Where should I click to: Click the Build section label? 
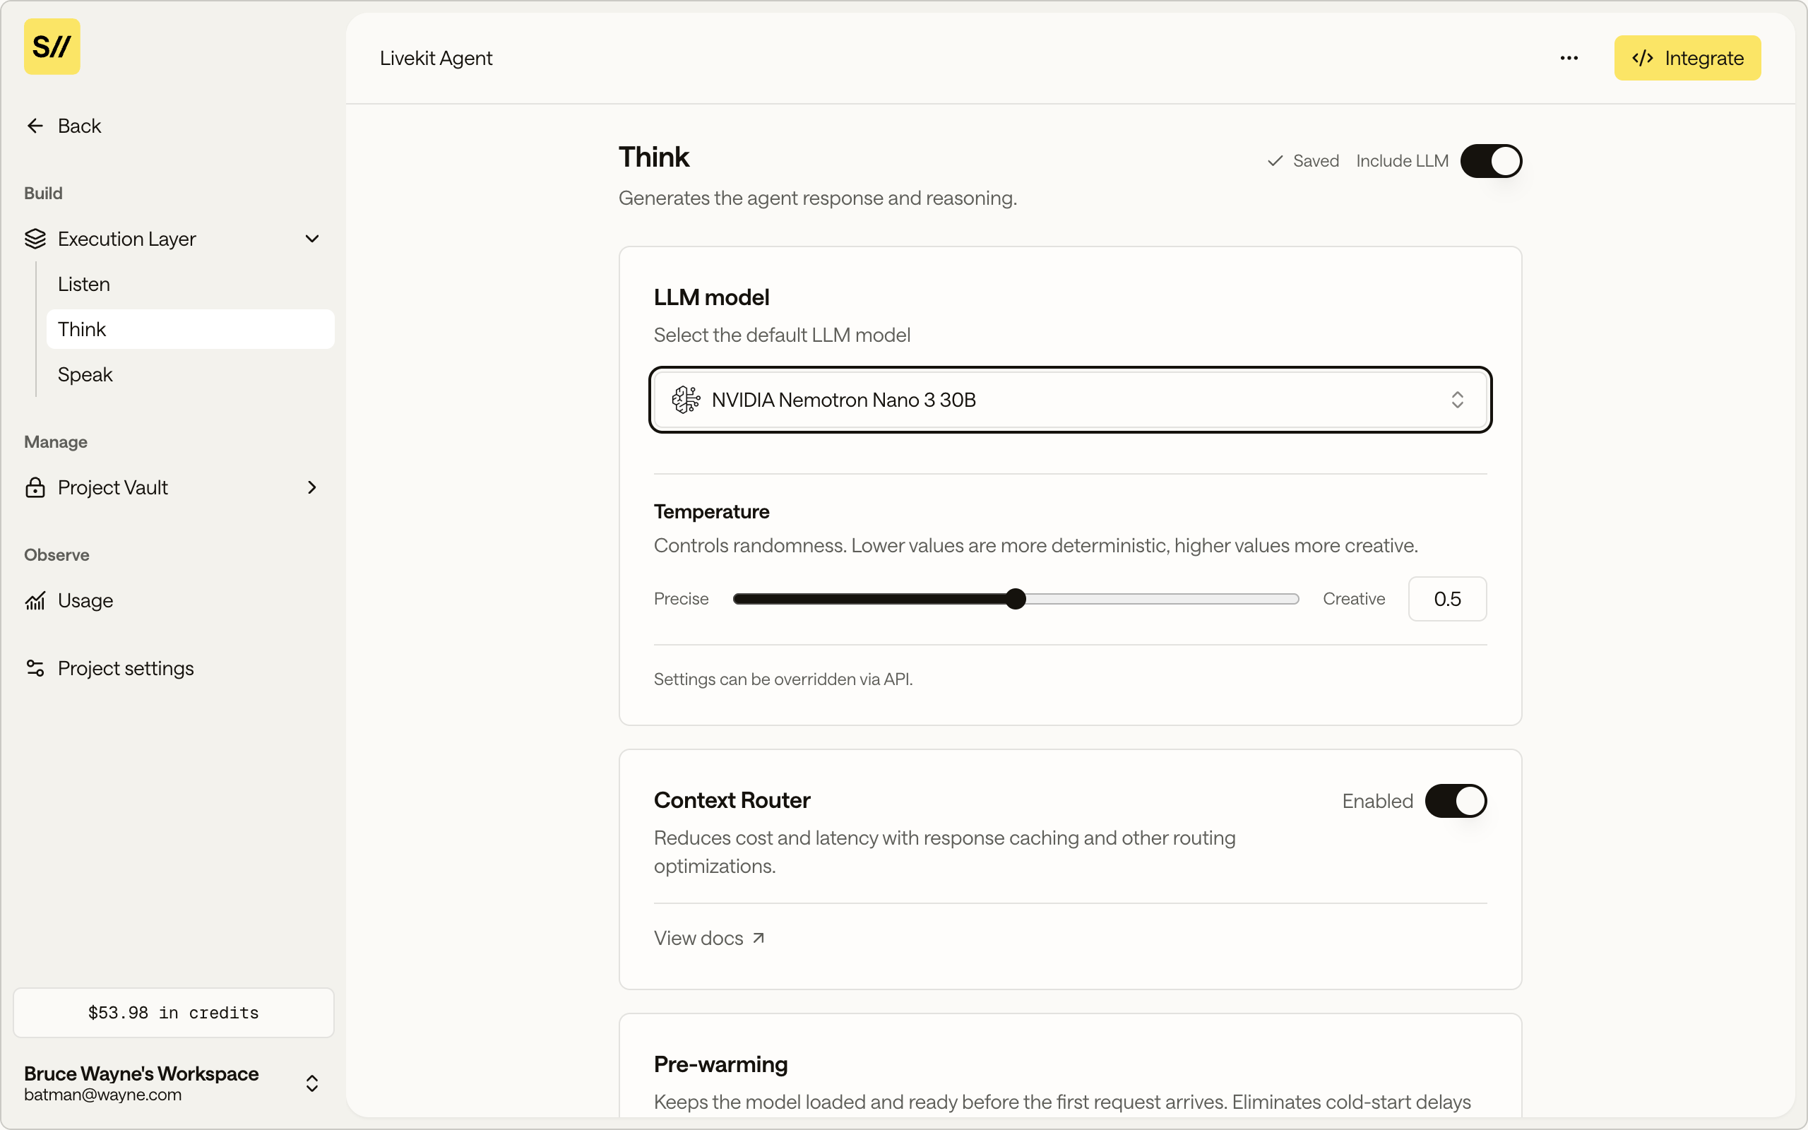coord(43,193)
